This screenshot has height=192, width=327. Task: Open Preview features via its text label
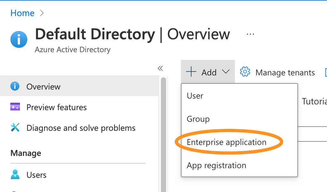tap(56, 107)
